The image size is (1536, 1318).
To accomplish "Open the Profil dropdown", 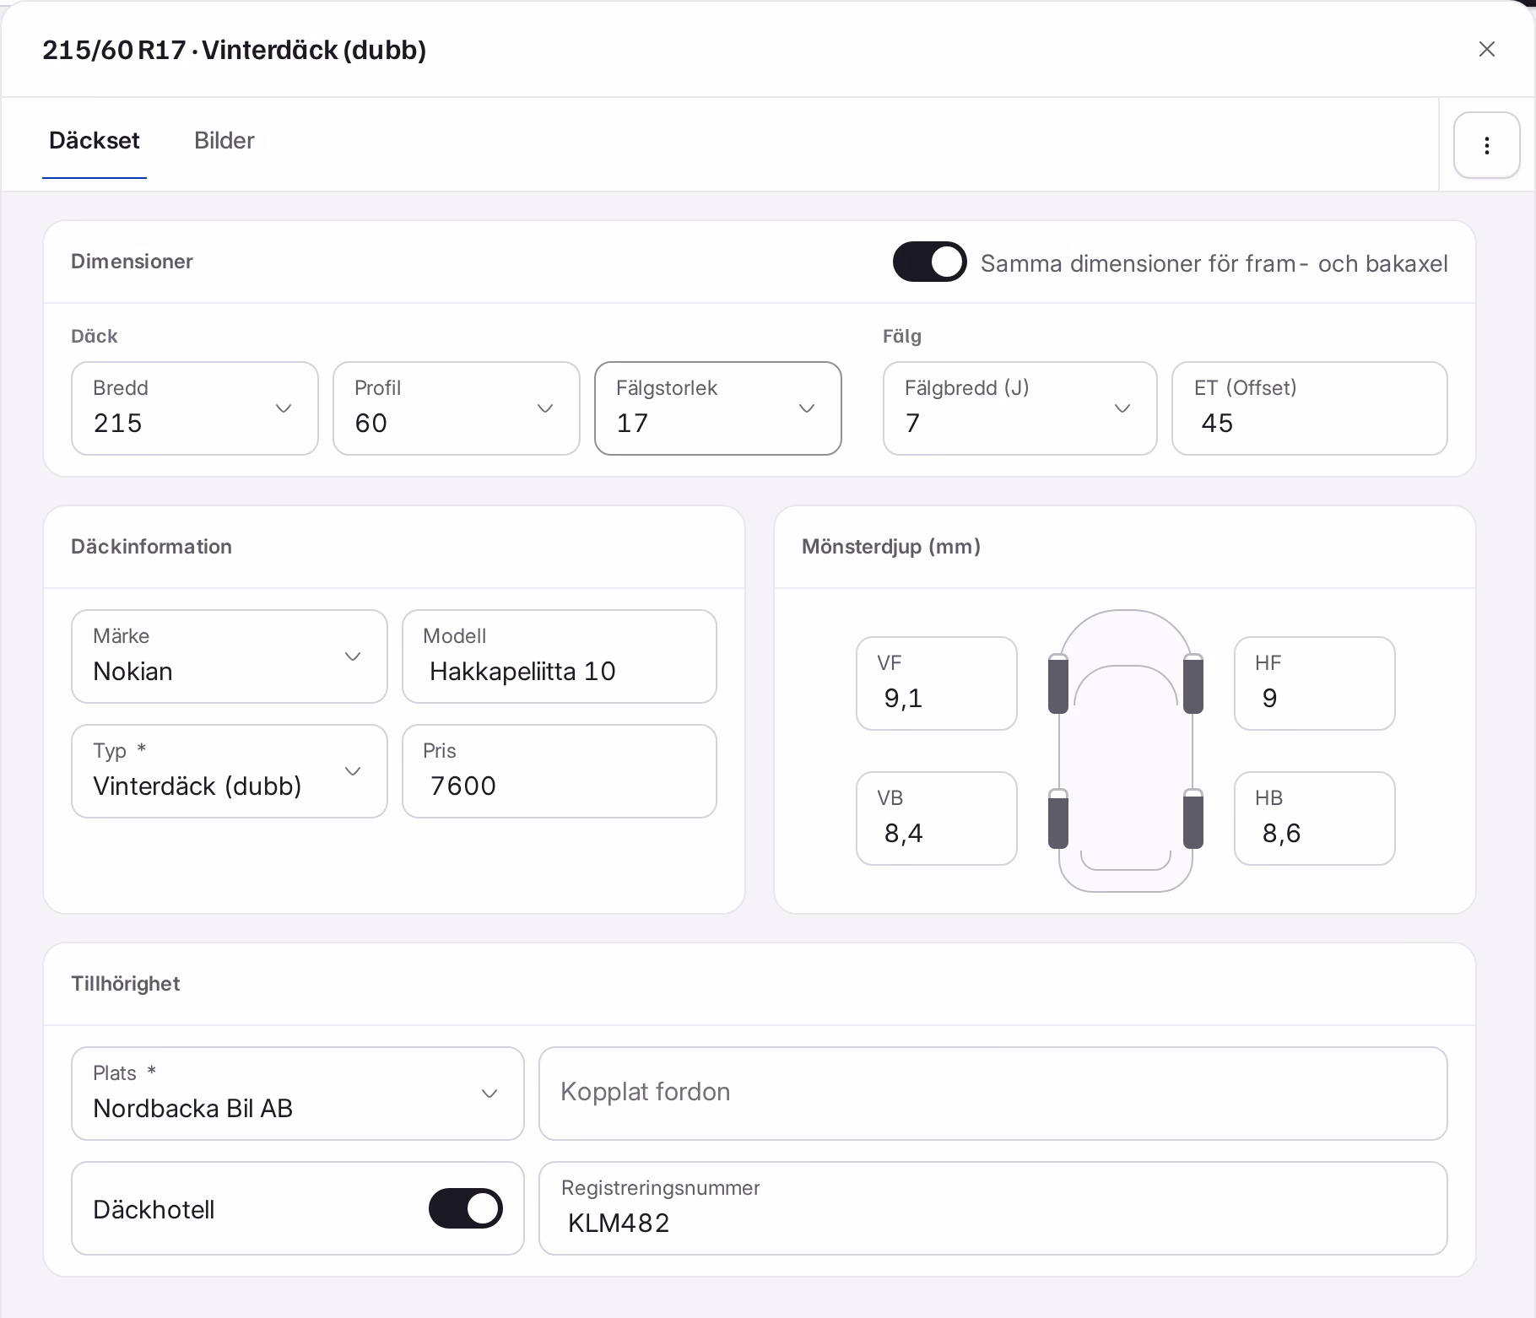I will (457, 408).
